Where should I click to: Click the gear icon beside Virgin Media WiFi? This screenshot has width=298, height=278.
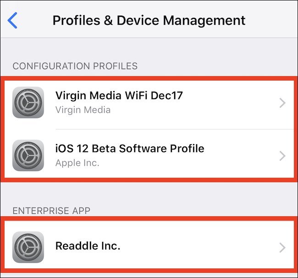(28, 103)
